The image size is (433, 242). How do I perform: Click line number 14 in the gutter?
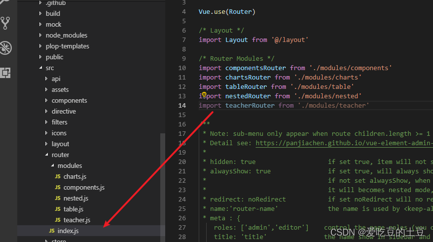pyautogui.click(x=182, y=105)
